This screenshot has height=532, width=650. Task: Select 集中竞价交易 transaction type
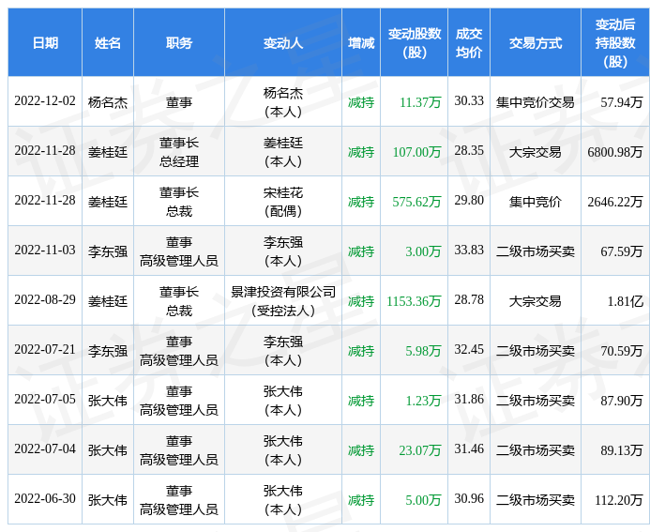536,102
